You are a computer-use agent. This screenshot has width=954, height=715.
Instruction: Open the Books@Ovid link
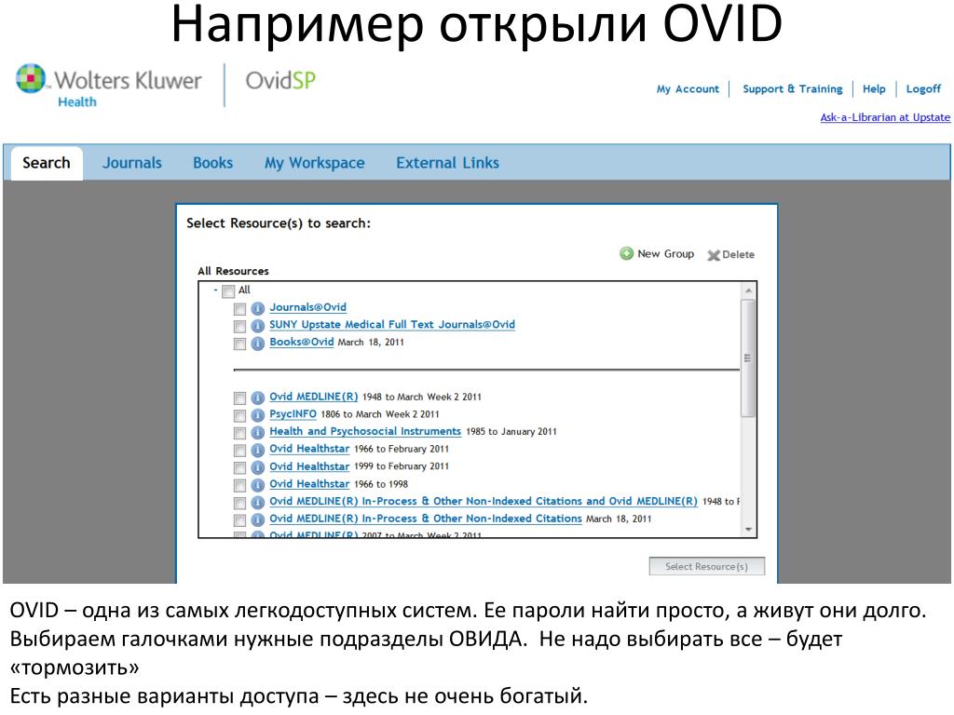point(302,342)
